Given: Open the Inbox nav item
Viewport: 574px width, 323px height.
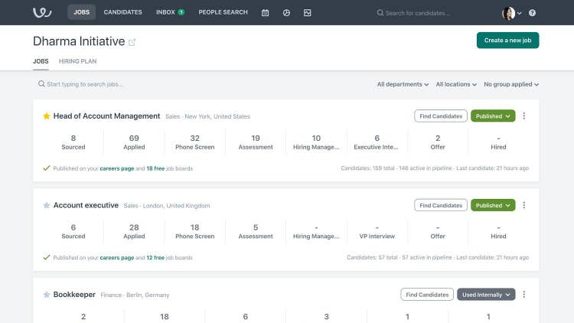Looking at the screenshot, I should (170, 12).
